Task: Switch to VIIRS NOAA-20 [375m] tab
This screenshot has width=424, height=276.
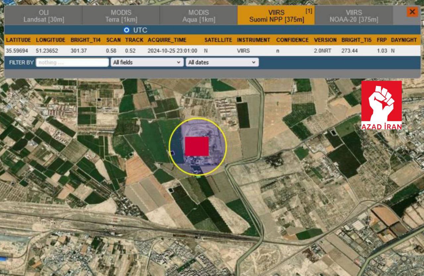Action: tap(354, 16)
